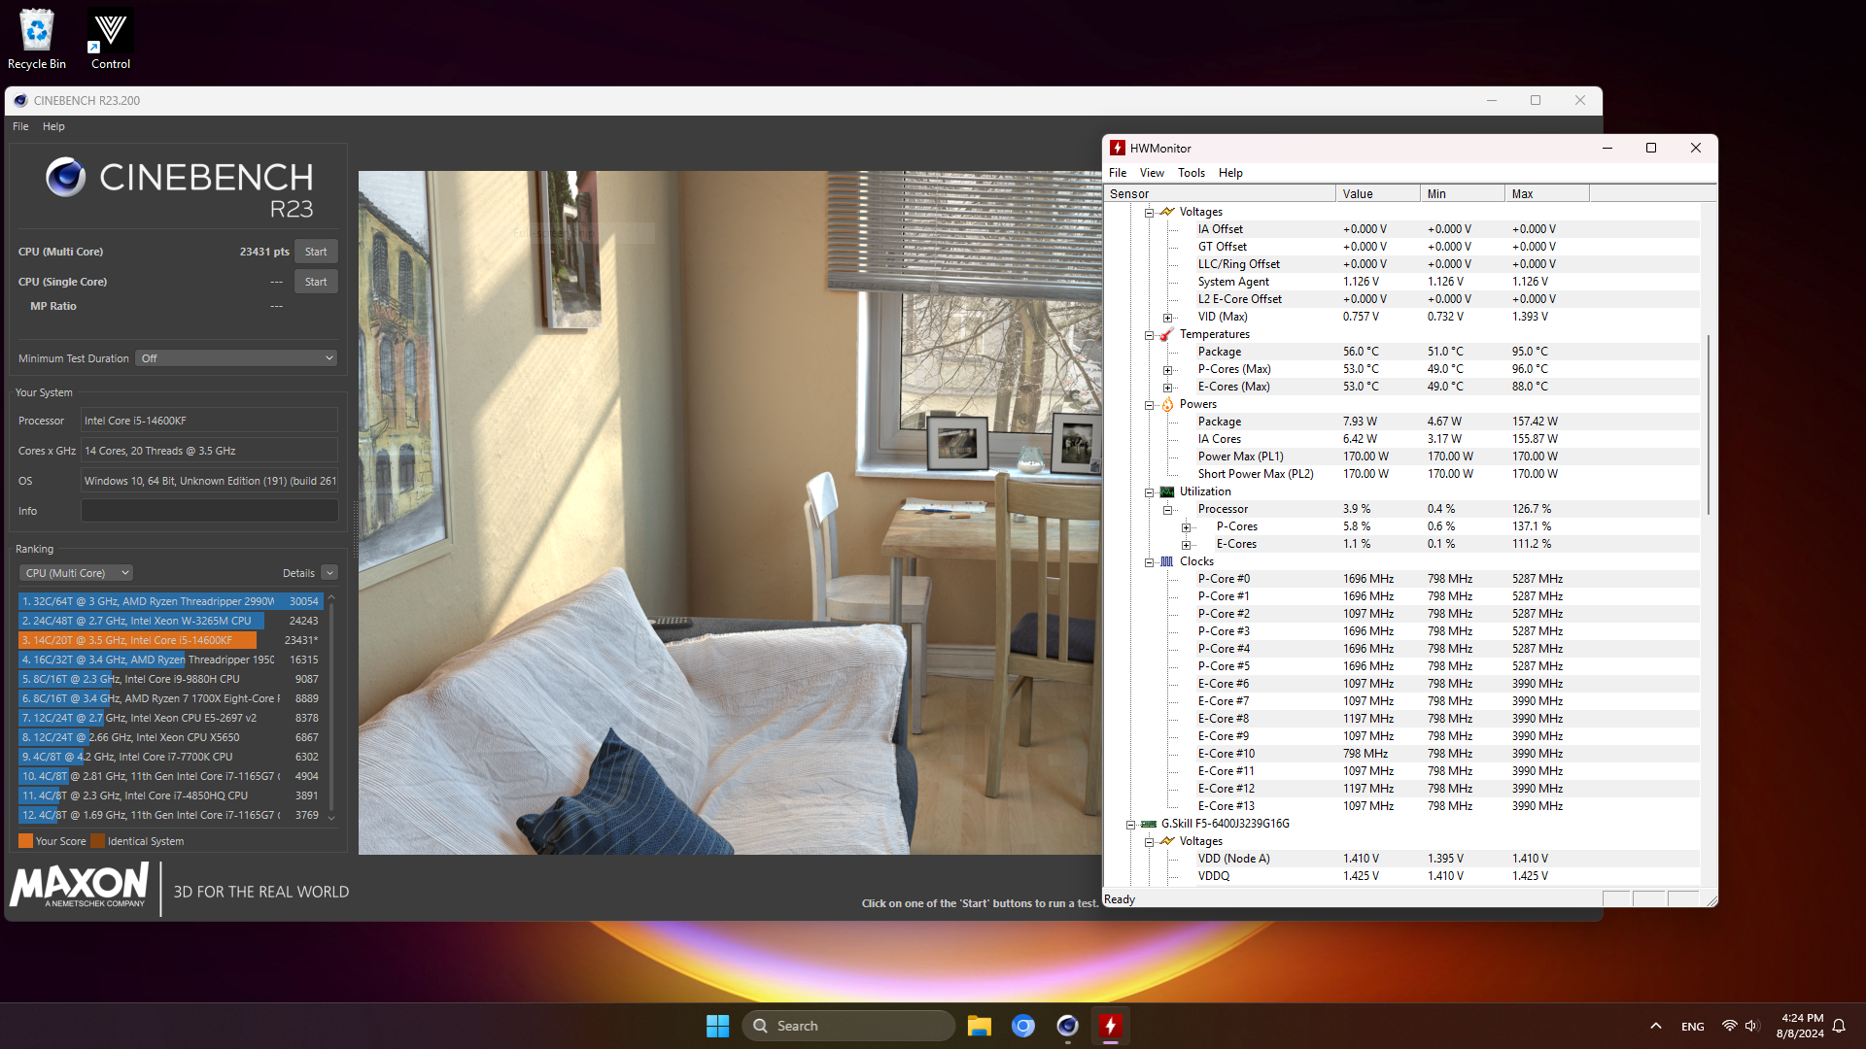Toggle the ranking Details arrow button

(x=329, y=573)
